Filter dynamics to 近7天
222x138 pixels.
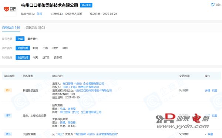point(46,57)
